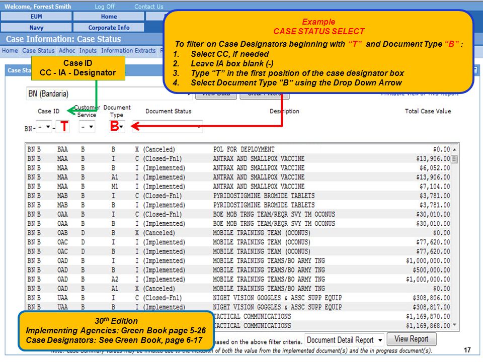Click the Total Case Value column header

[428, 111]
